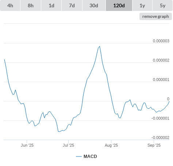Click the -0.000001 y-axis value
This screenshot has height=166, width=173.
(160, 118)
